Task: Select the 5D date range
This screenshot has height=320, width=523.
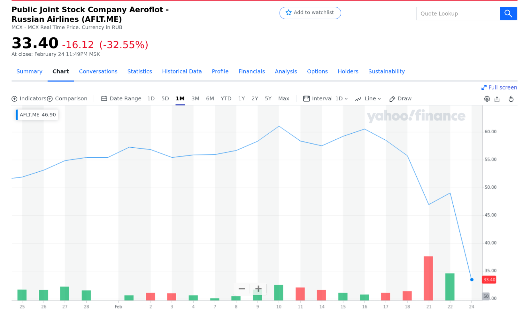Action: (165, 99)
